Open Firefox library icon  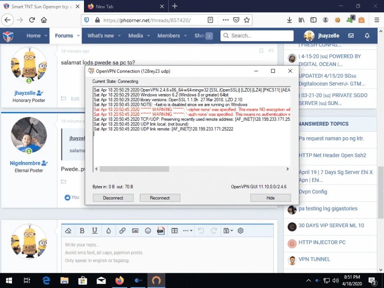[x=302, y=20]
